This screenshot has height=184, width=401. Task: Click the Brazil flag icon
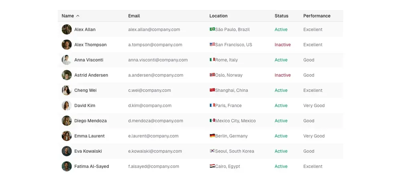[212, 29]
